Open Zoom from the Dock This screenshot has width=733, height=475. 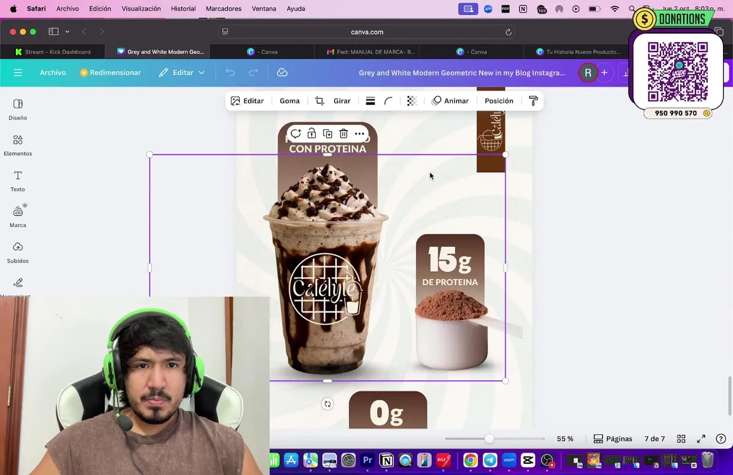coord(509,460)
